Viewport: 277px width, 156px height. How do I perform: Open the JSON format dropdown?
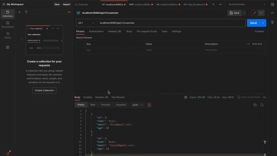point(137,105)
